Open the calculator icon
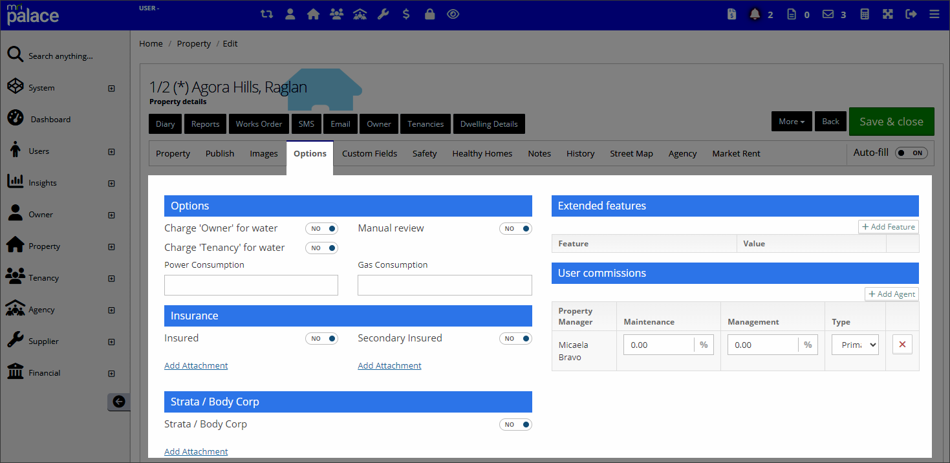The height and width of the screenshot is (463, 950). pos(865,14)
